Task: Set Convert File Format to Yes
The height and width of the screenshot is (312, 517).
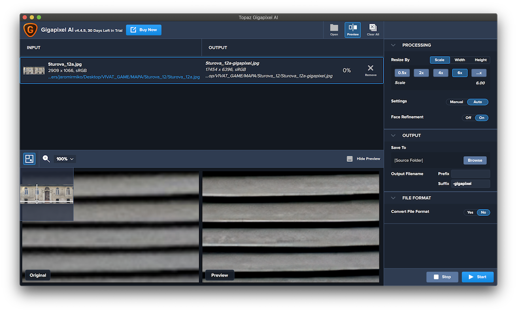Action: (x=470, y=212)
